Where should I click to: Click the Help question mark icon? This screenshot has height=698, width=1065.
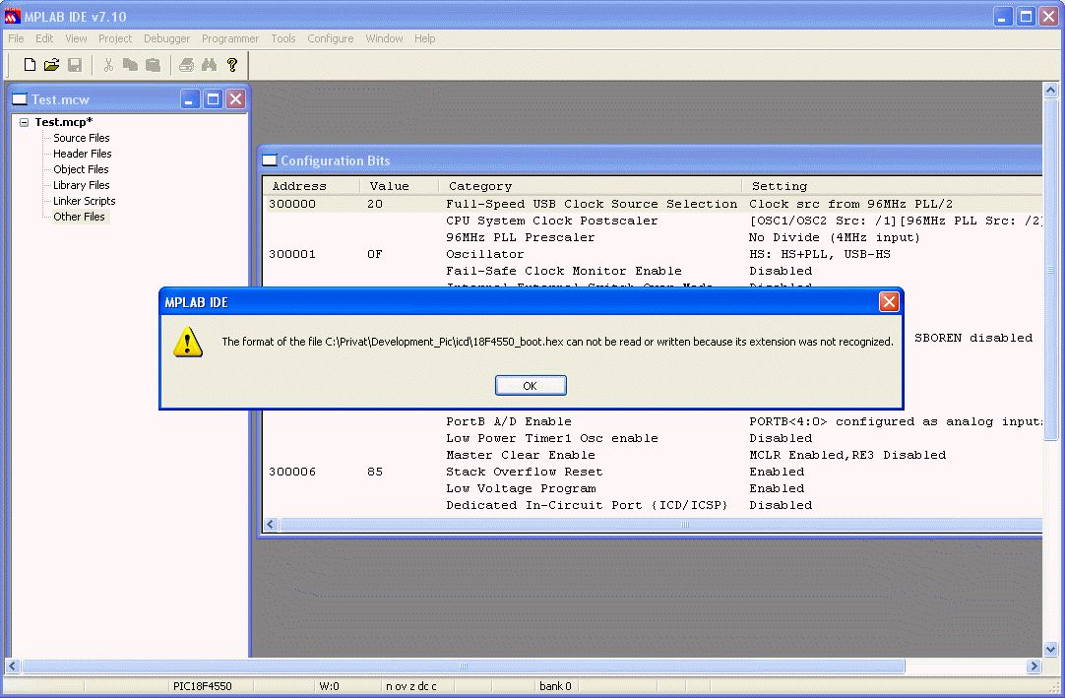point(232,65)
